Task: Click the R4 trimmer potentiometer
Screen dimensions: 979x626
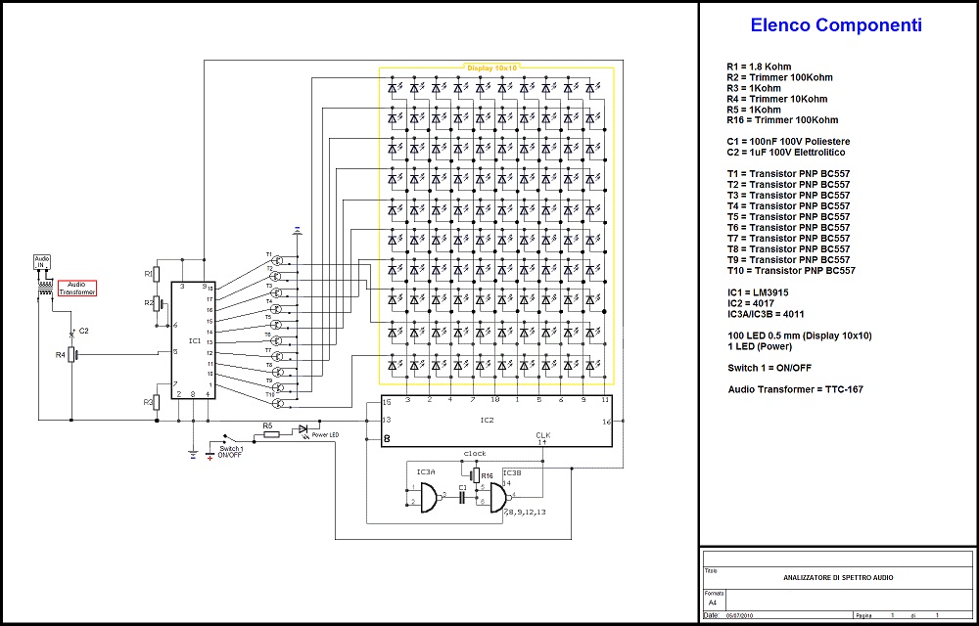Action: point(70,354)
